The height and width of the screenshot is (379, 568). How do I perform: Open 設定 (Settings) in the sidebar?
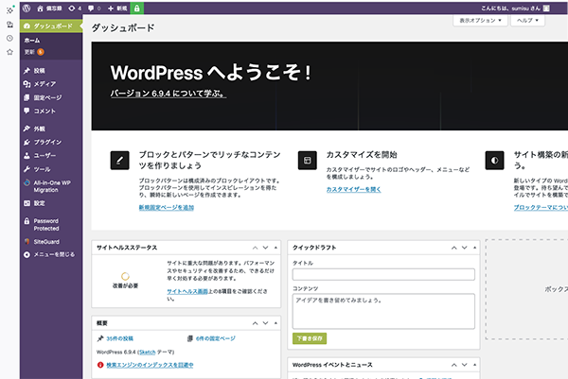[40, 203]
